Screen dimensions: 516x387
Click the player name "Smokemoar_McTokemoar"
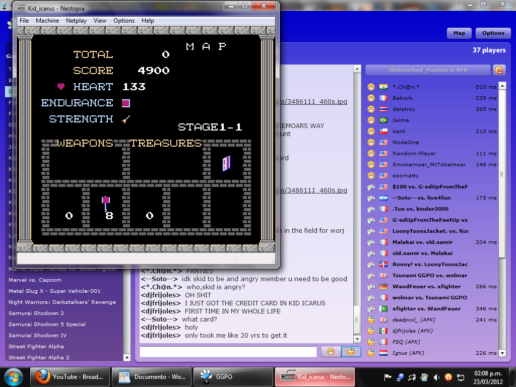point(429,165)
